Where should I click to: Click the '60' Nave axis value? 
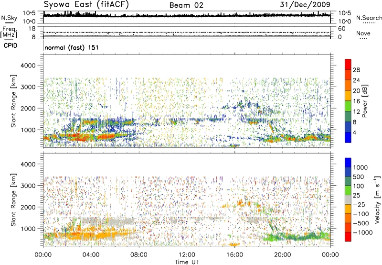[x=342, y=29]
